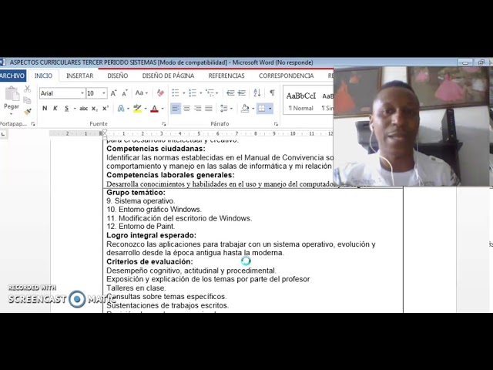
Task: Align text left
Action: click(x=176, y=109)
